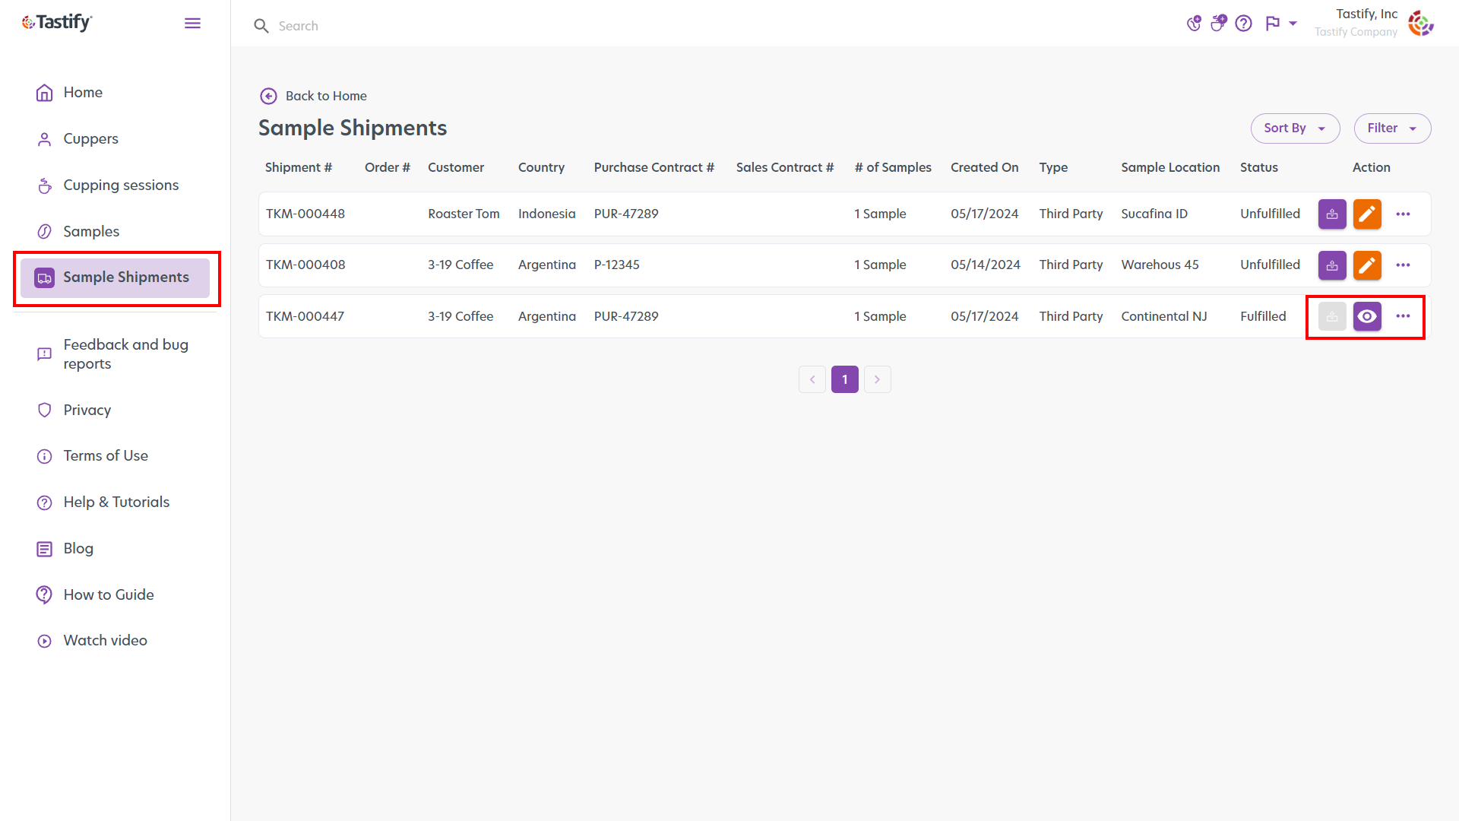Create new cupping session with cup plus icon
Screen dimensions: 1459x821
1218,24
